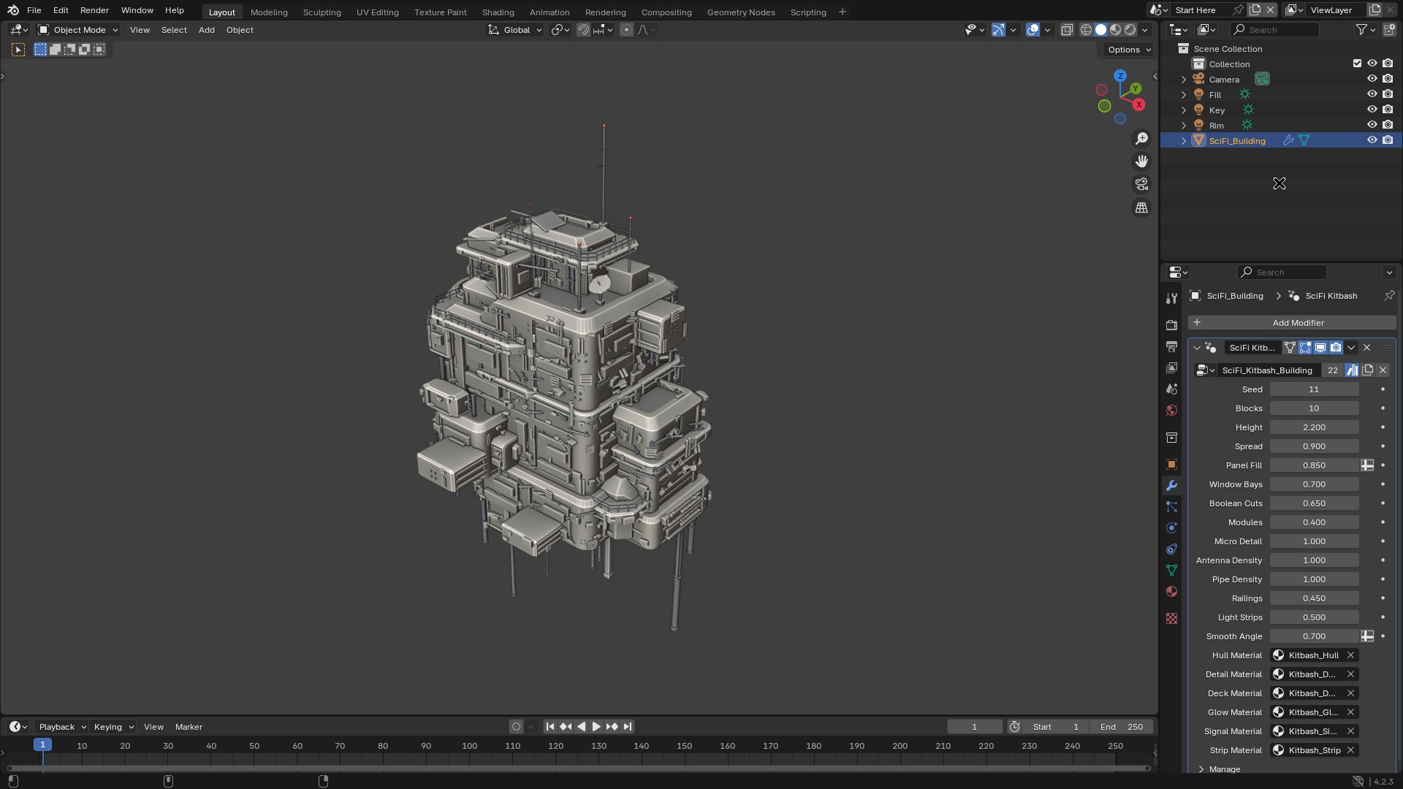Click the zoom magnifier viewport gizmo
The image size is (1403, 789).
coord(1141,139)
